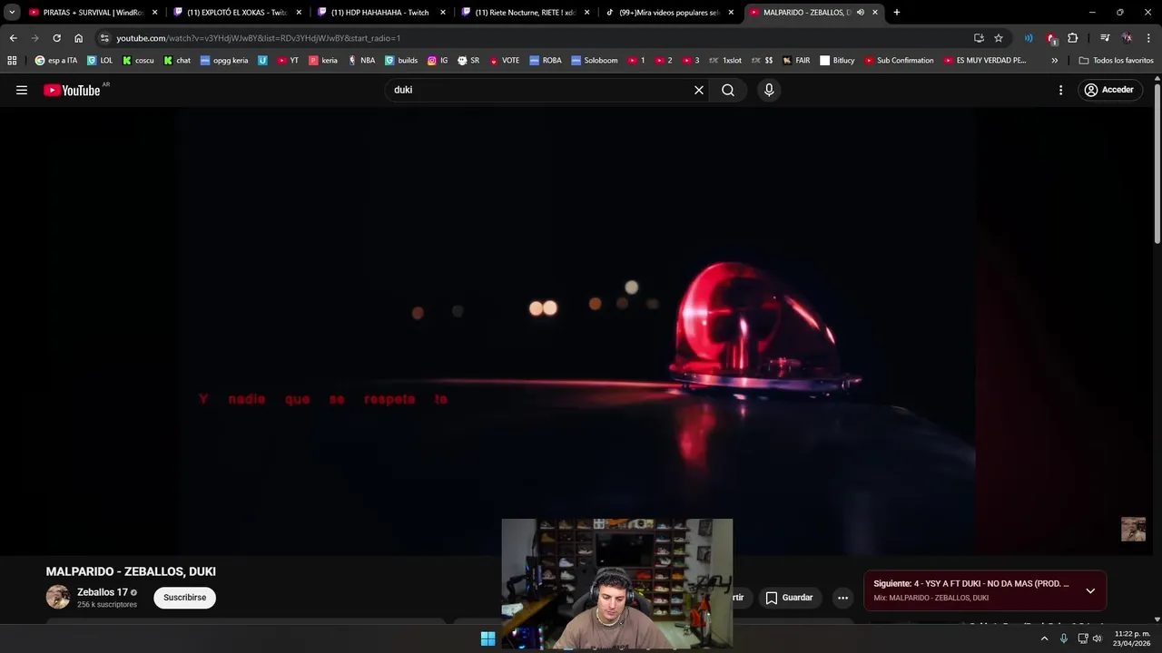This screenshot has width=1162, height=653.
Task: Open the 'IG' Instagram bookmark
Action: click(x=438, y=61)
